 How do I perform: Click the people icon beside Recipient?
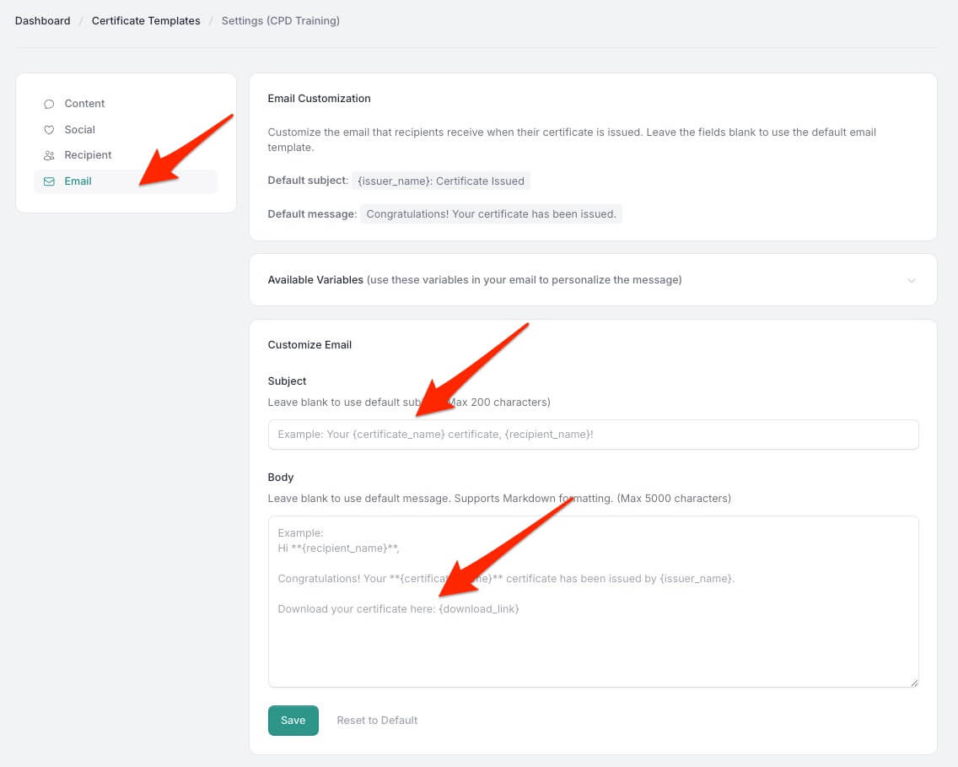click(49, 155)
